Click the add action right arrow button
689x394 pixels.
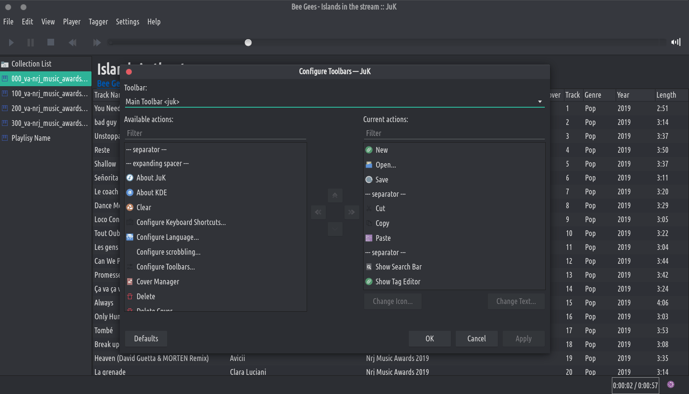[352, 212]
